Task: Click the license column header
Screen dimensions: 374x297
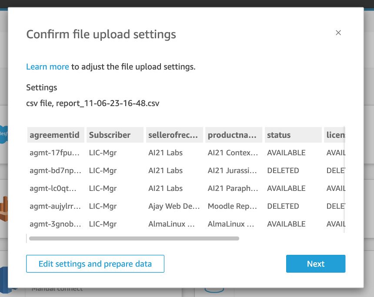Action: coord(336,135)
